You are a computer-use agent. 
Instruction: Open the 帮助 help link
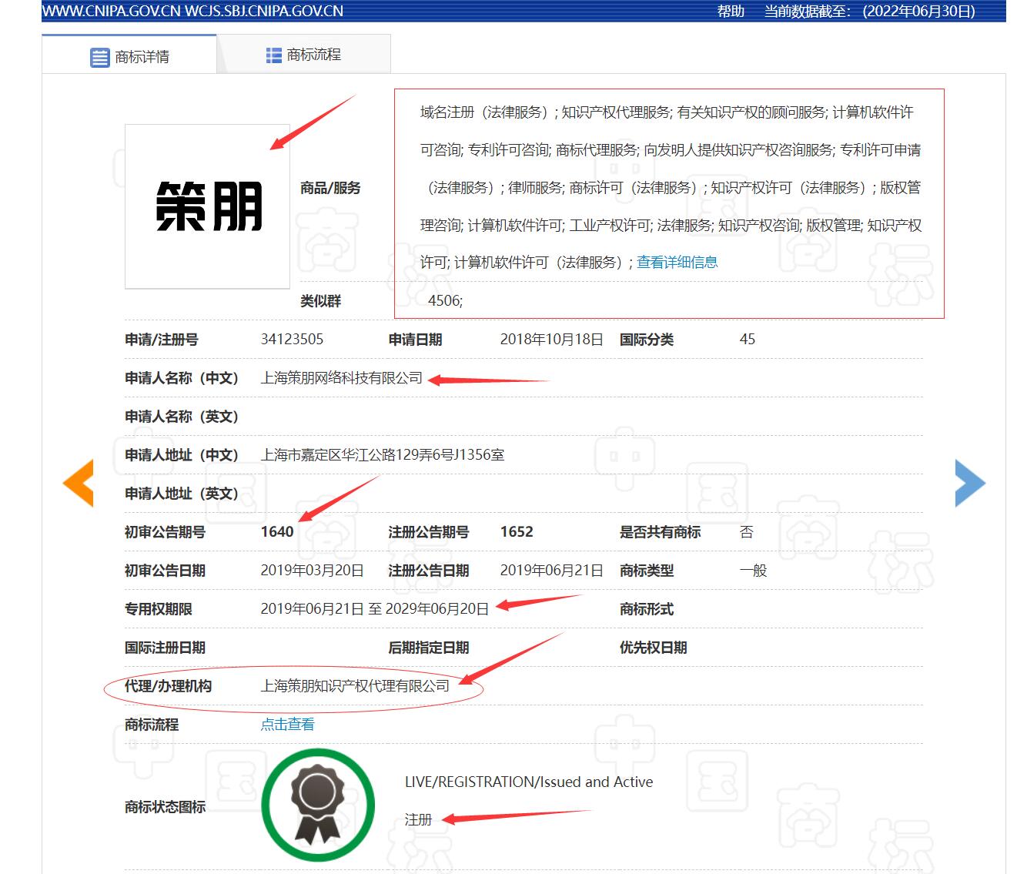pyautogui.click(x=731, y=11)
